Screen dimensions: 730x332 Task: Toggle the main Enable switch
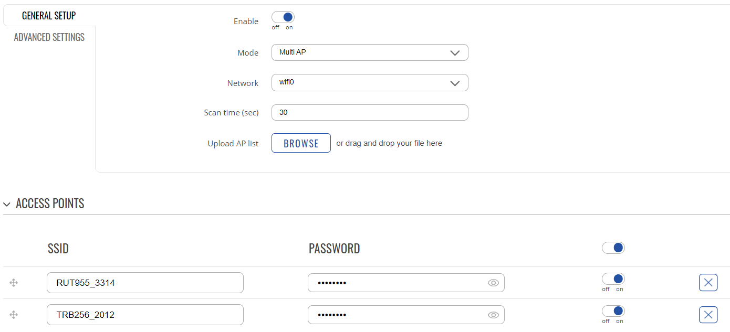(283, 17)
